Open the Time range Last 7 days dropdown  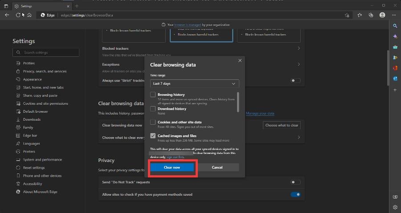[x=195, y=83]
